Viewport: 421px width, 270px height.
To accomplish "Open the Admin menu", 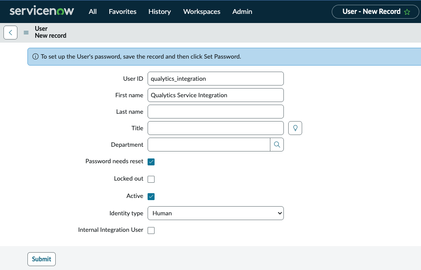I will point(242,12).
